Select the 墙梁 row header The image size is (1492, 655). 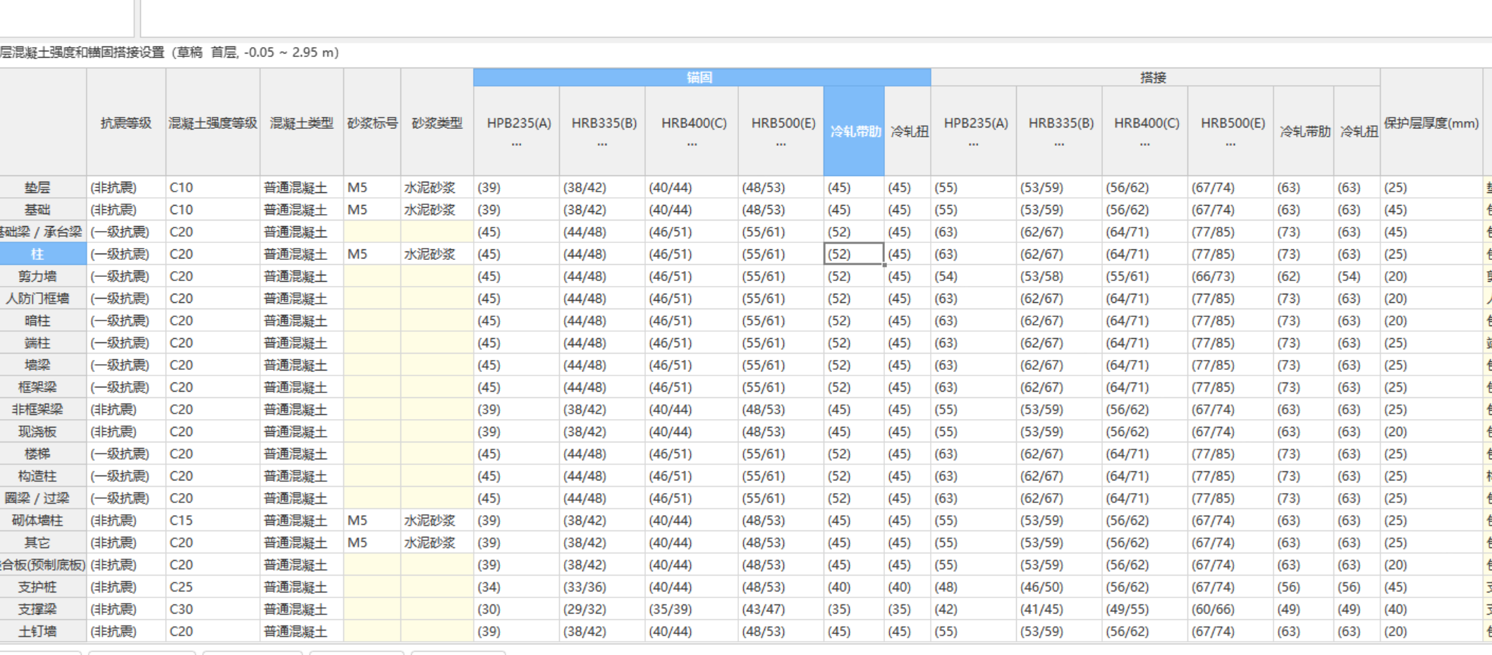[42, 365]
